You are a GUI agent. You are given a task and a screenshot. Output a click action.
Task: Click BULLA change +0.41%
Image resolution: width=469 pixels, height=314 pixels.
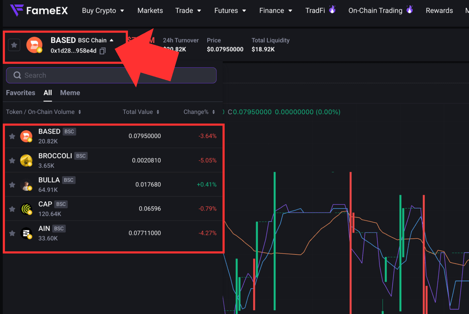[207, 185]
